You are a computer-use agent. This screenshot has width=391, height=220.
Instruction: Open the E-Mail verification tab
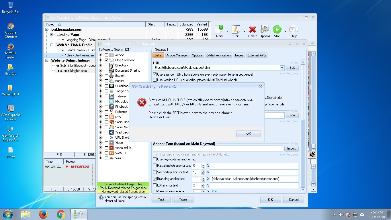(x=219, y=55)
